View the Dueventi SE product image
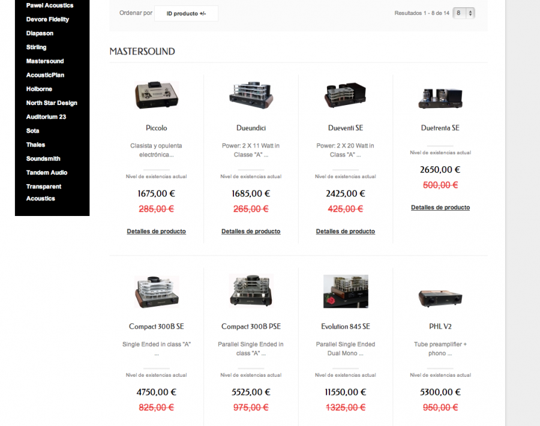Viewport: 540px width, 426px height. click(346, 95)
